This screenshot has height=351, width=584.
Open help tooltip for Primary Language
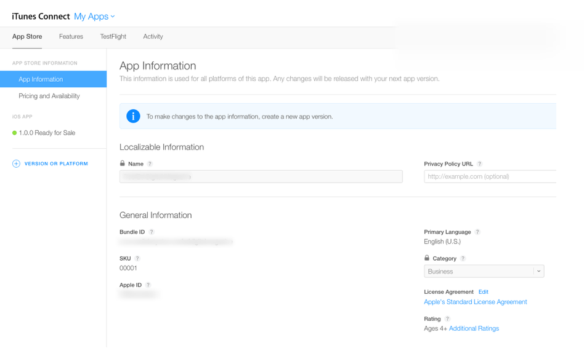(x=478, y=232)
